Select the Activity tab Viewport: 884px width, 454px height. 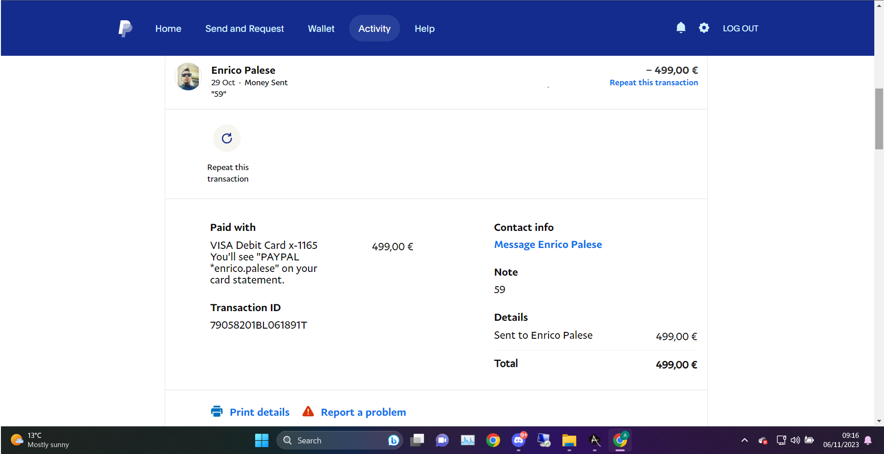[374, 29]
